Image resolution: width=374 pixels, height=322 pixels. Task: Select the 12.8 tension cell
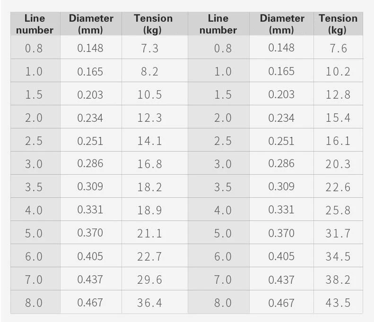tap(338, 94)
